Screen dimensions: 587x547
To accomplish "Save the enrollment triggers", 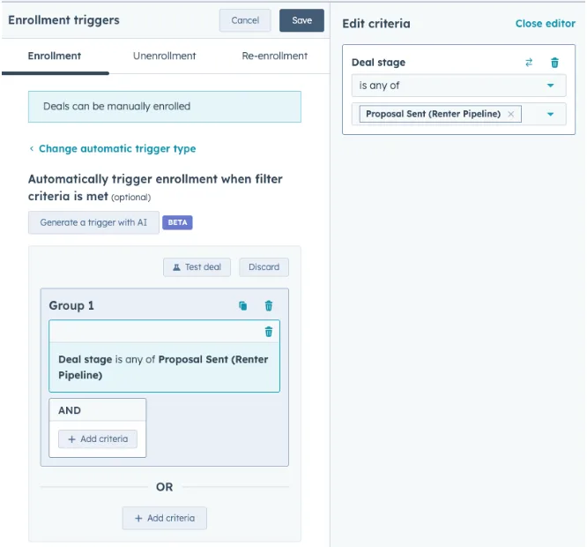I will click(301, 20).
